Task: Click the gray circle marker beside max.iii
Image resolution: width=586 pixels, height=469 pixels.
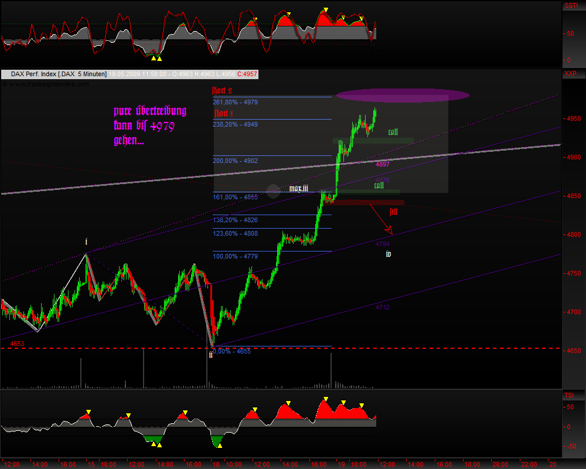Action: (x=274, y=190)
